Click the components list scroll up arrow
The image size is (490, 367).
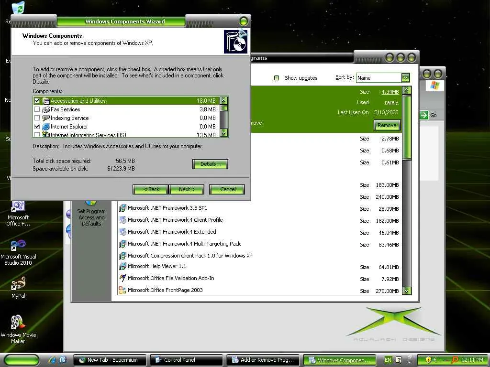[x=224, y=100]
